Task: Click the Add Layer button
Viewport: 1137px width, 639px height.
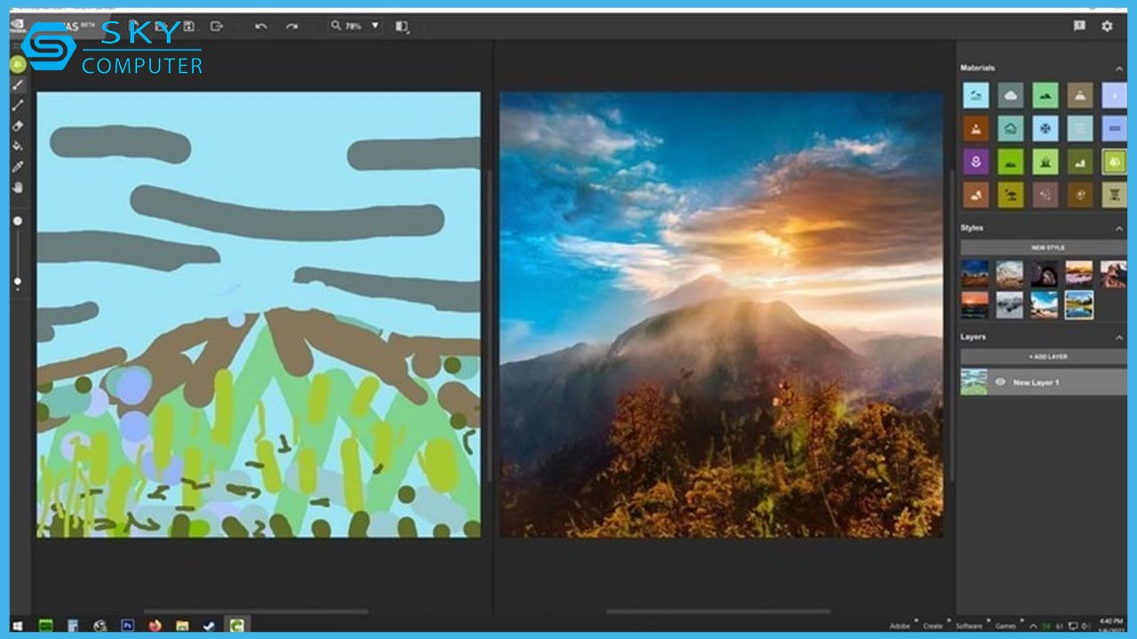Action: [x=1046, y=357]
